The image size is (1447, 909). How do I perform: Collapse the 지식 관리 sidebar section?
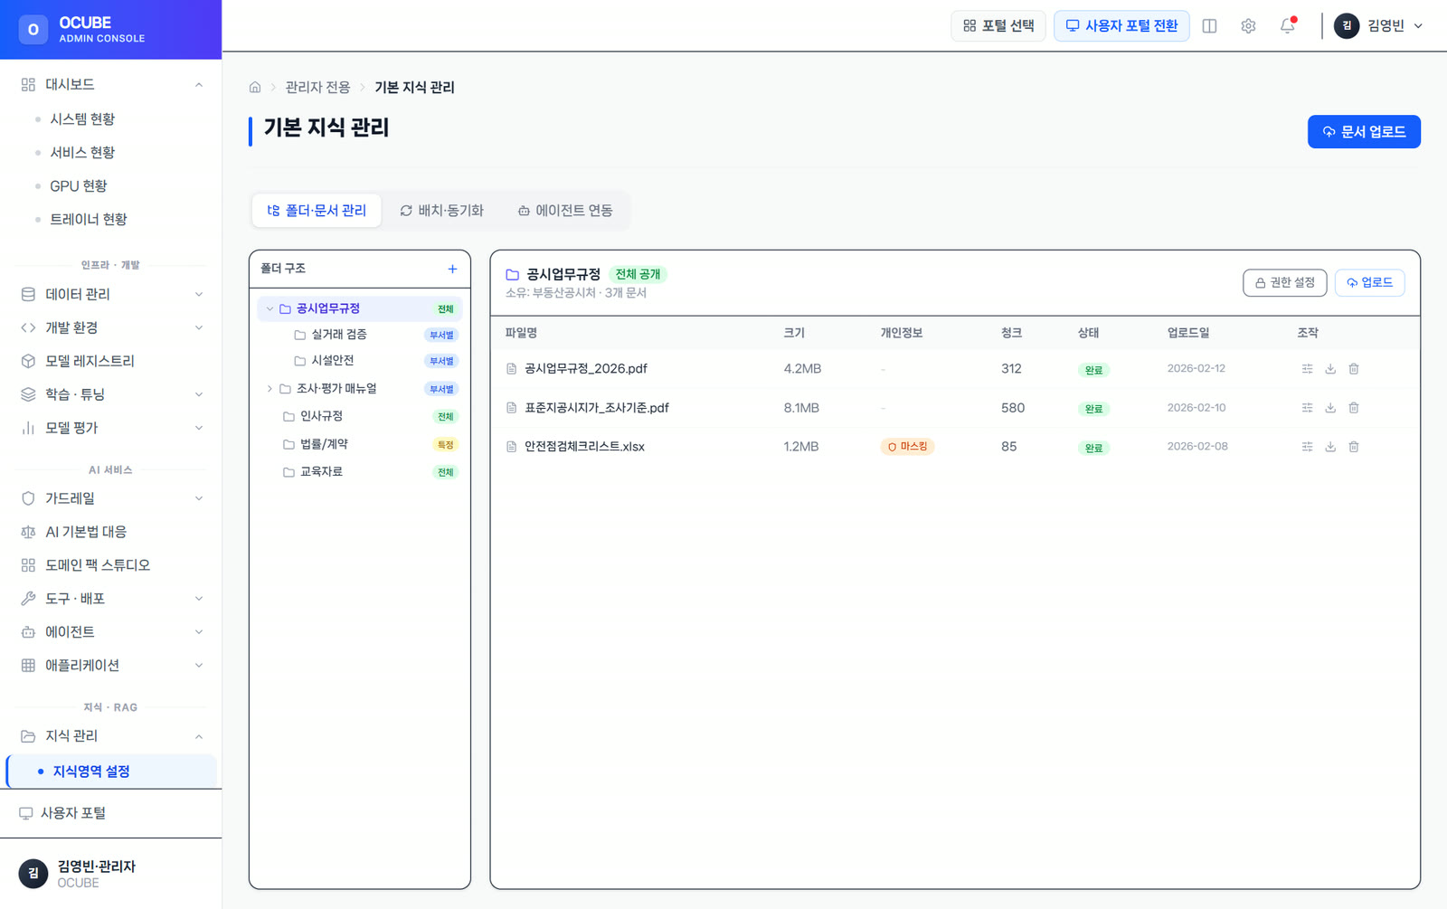[199, 736]
